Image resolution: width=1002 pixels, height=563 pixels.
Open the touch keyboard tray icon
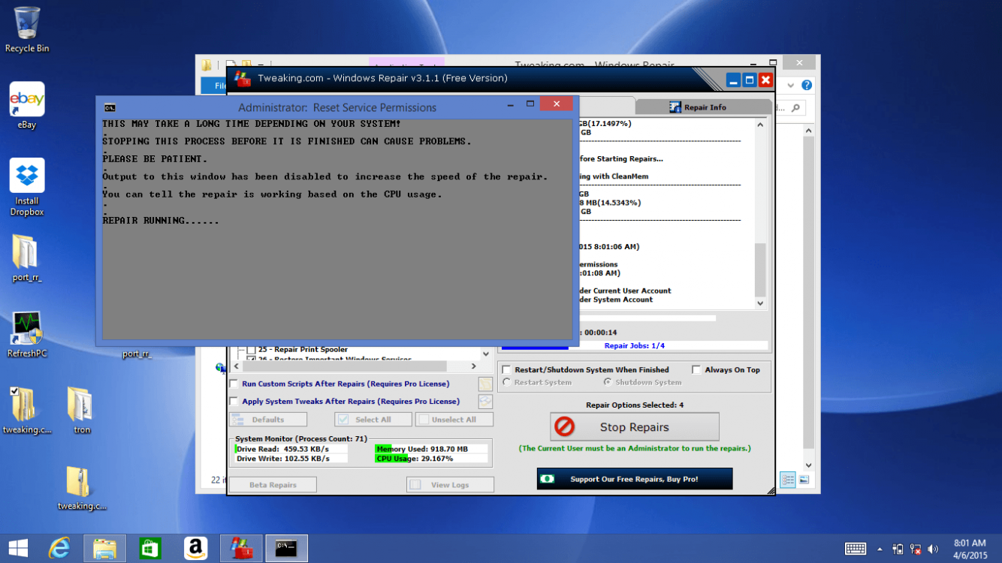(856, 549)
